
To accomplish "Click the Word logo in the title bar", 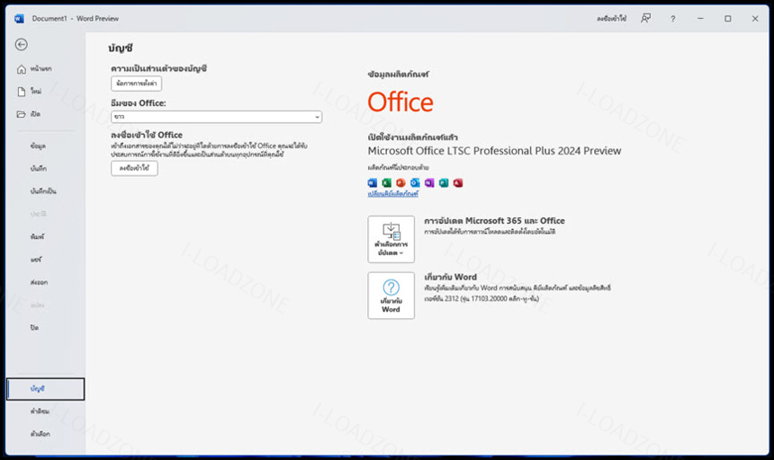I will [19, 19].
